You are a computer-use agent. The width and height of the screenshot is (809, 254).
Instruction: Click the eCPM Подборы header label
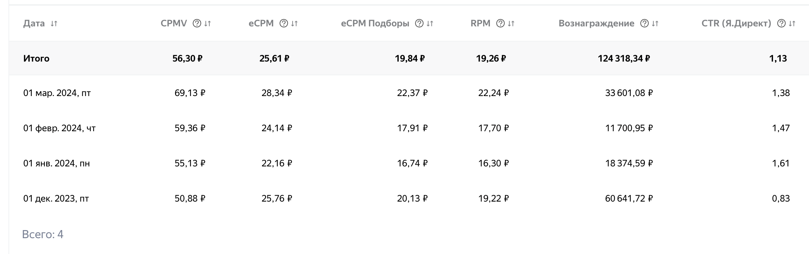click(x=375, y=24)
